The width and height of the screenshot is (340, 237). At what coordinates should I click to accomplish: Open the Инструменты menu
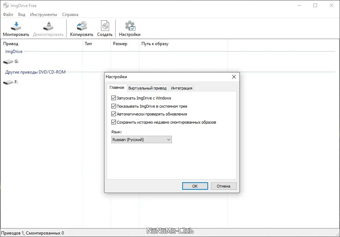coord(44,15)
